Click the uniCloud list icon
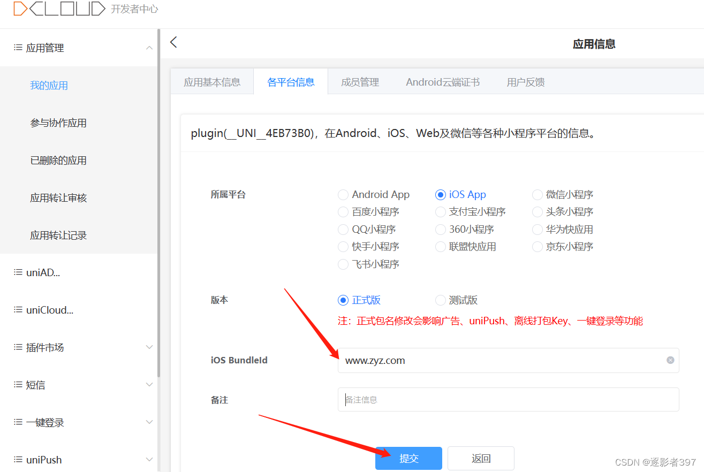Viewport: 704px width, 472px height. pyautogui.click(x=18, y=310)
